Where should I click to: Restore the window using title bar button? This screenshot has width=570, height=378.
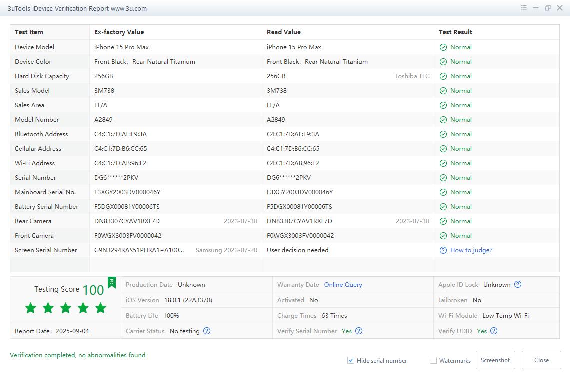point(548,8)
